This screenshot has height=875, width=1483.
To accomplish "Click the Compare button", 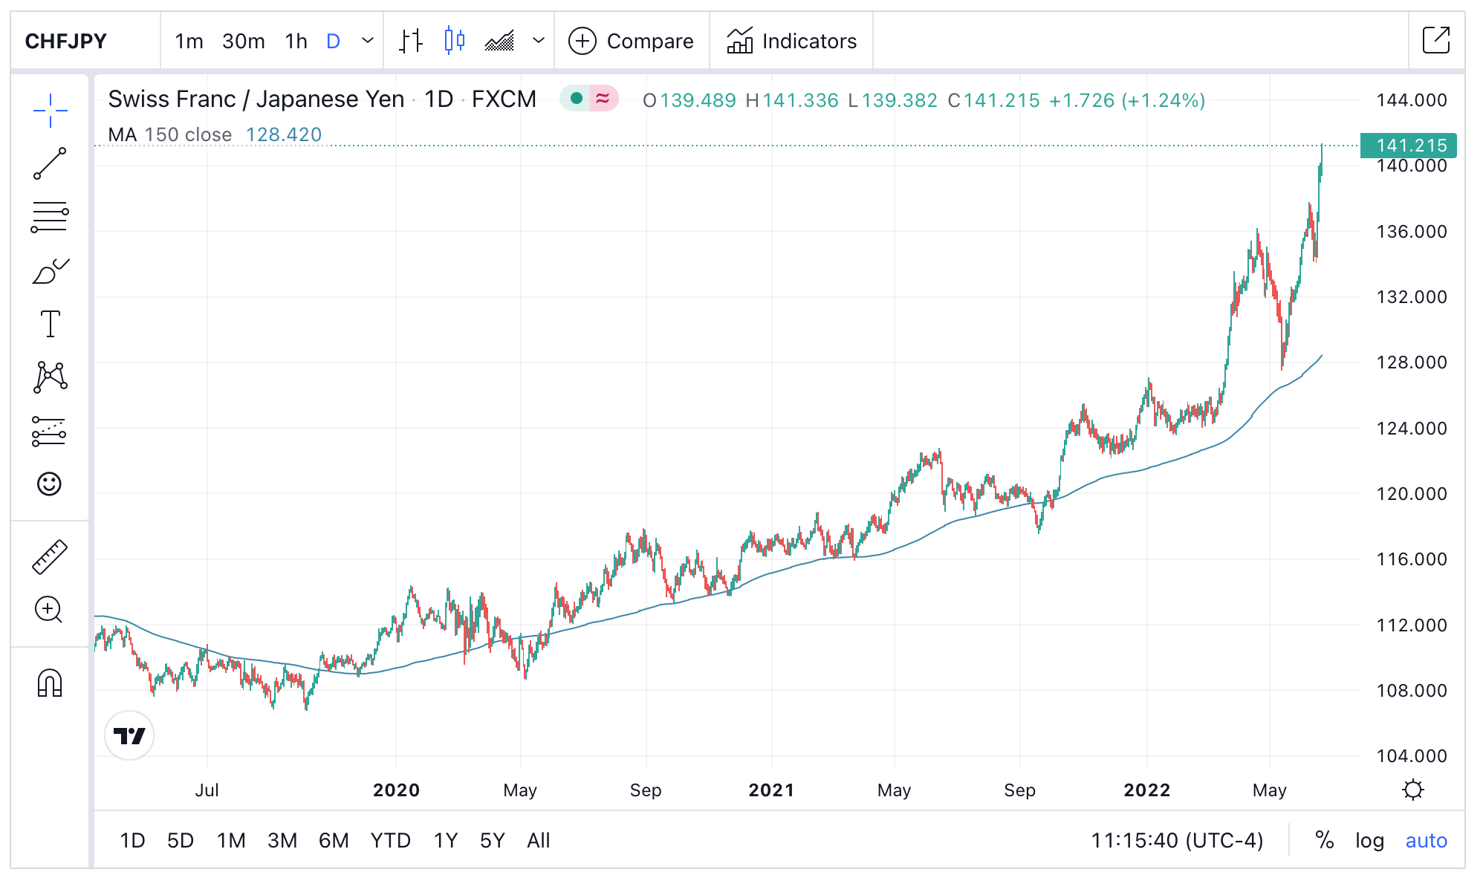I will [x=631, y=41].
